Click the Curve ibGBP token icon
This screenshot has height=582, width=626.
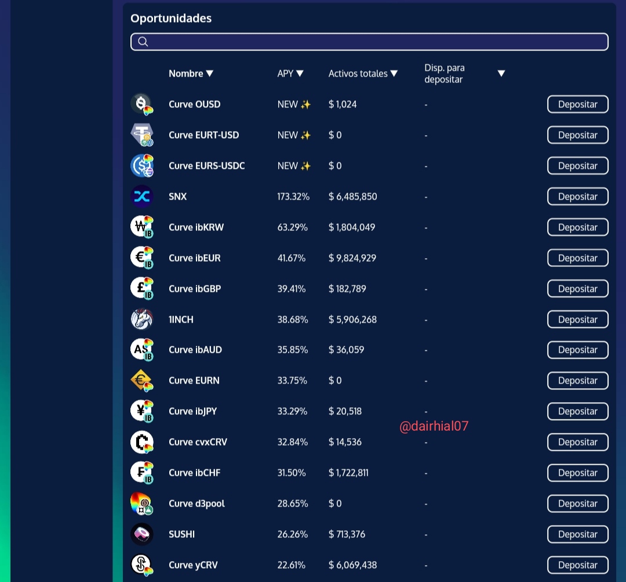(x=142, y=288)
